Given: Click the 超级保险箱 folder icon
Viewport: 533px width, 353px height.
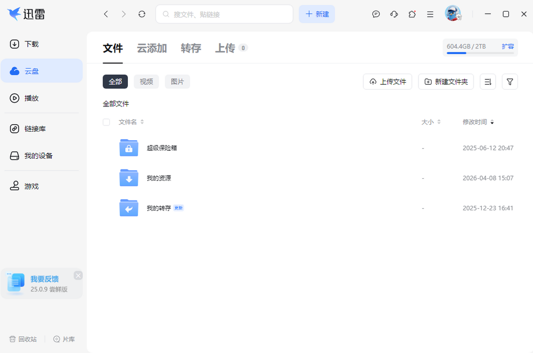Looking at the screenshot, I should click(x=129, y=148).
